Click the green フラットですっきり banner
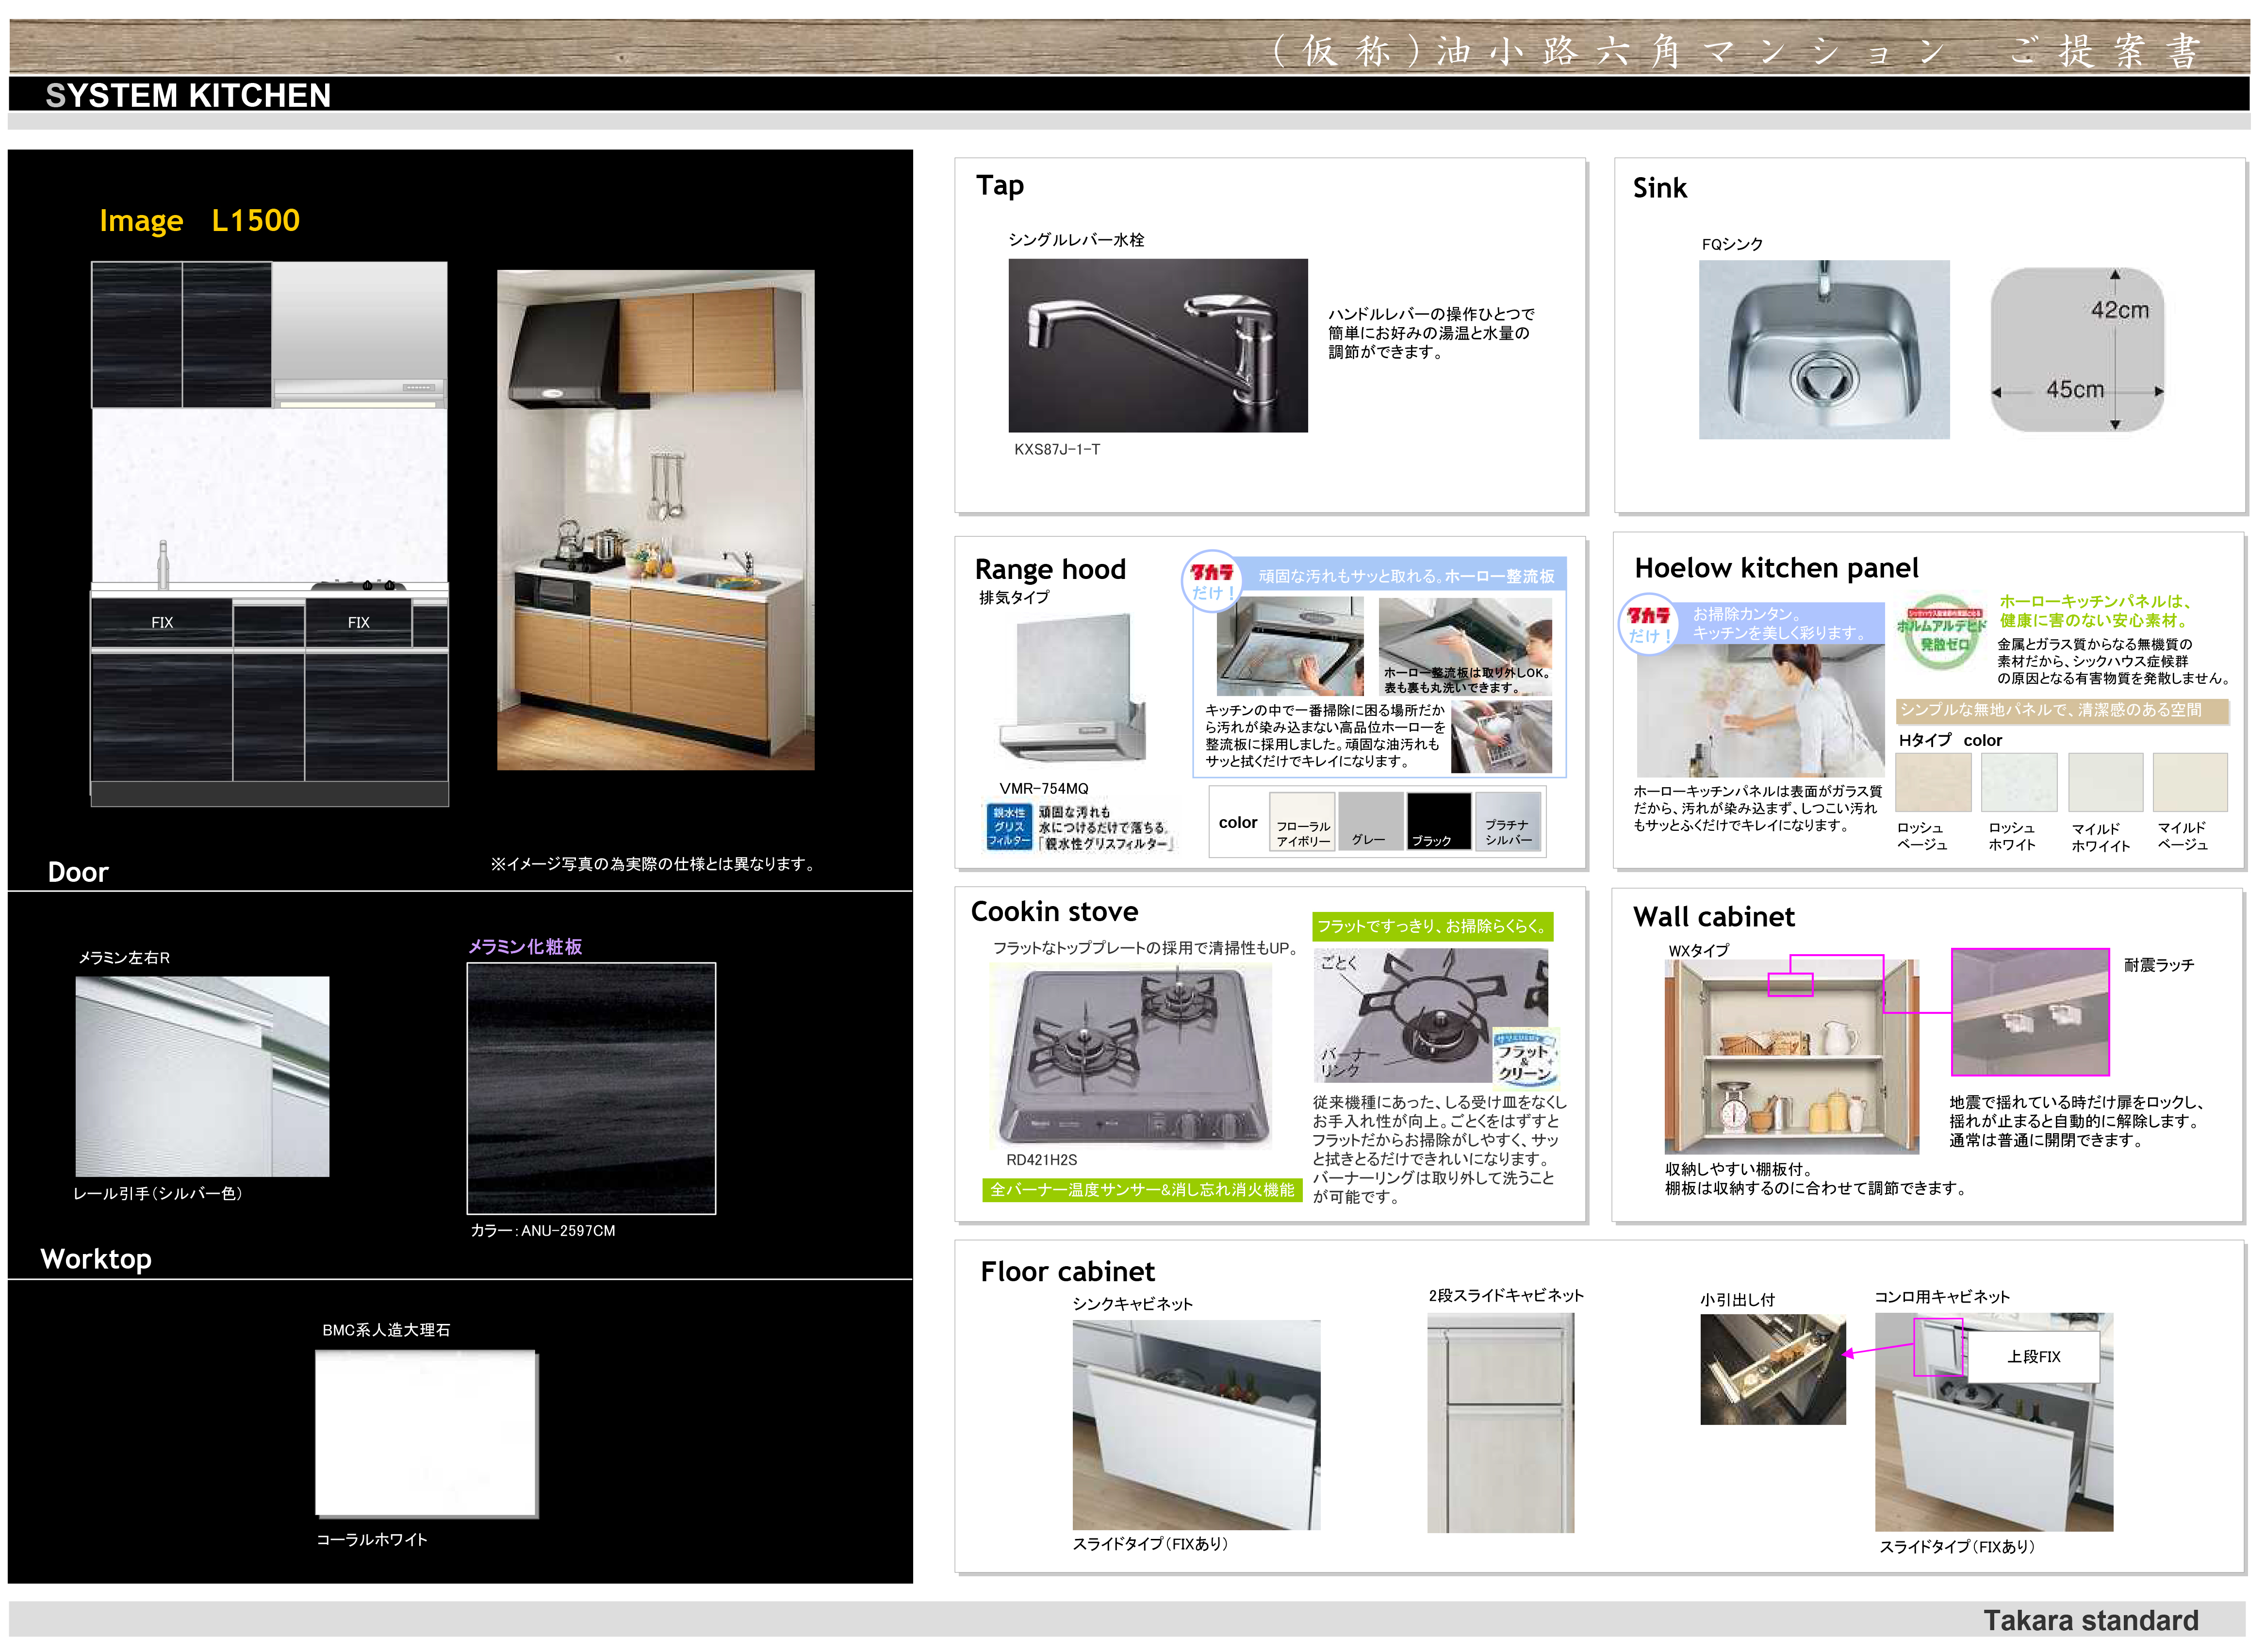The height and width of the screenshot is (1652, 2265). pos(1431,926)
